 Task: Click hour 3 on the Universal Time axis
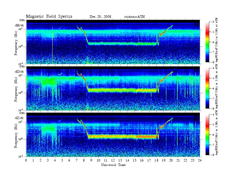pyautogui.click(x=48, y=160)
